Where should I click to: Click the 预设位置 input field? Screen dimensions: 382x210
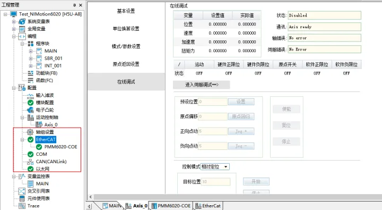click(213, 102)
